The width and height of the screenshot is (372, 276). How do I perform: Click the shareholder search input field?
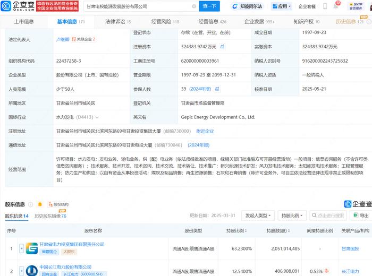tap(328, 215)
